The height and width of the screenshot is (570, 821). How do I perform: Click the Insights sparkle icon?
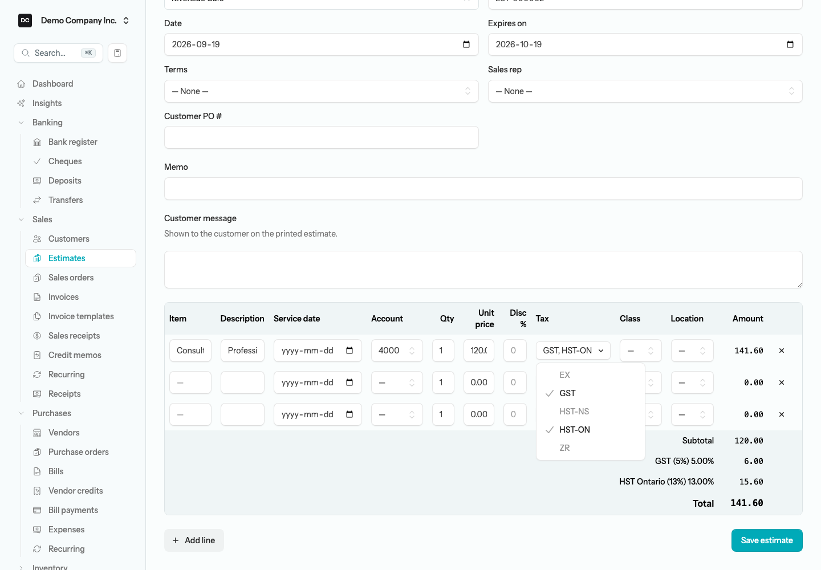pos(21,103)
